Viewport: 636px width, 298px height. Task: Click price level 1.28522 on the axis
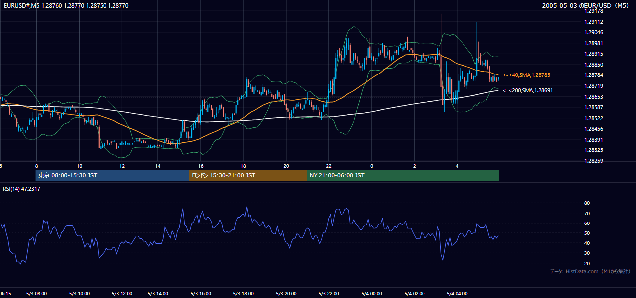tap(593, 118)
